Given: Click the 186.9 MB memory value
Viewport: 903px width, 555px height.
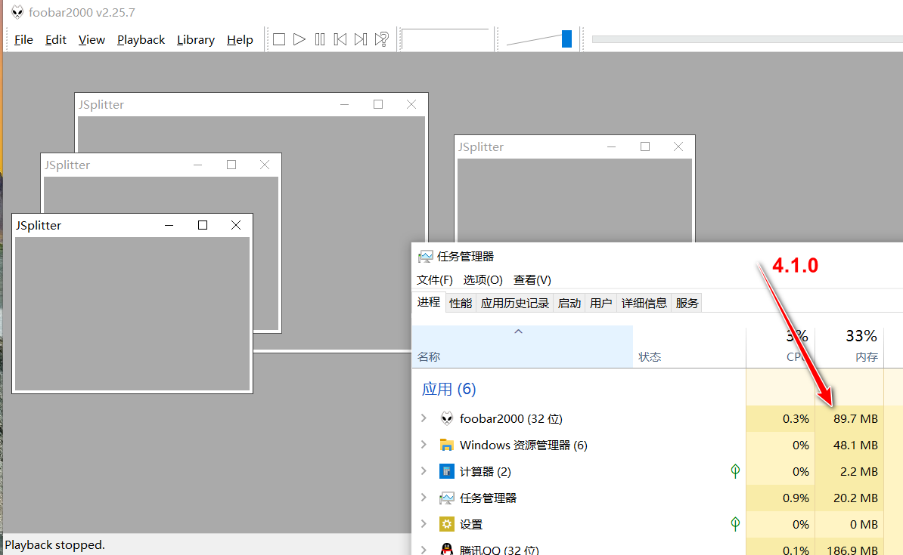Looking at the screenshot, I should click(x=852, y=550).
